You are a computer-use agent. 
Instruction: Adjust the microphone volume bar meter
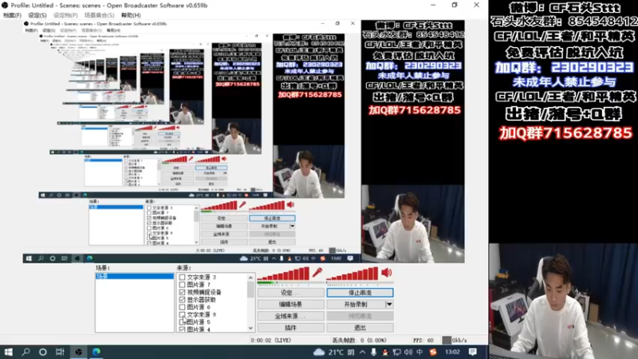[283, 274]
